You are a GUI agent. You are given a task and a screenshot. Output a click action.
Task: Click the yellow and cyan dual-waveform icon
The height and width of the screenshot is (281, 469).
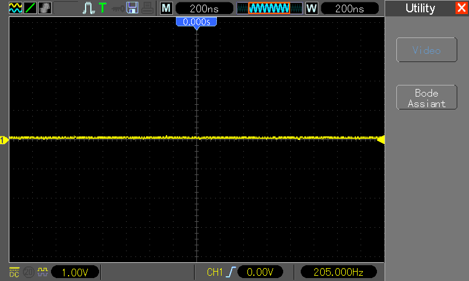pos(15,8)
